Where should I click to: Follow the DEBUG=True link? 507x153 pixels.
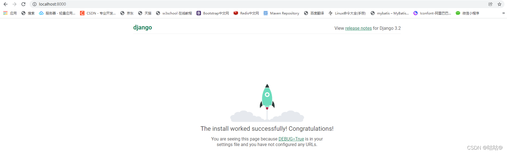click(x=291, y=139)
